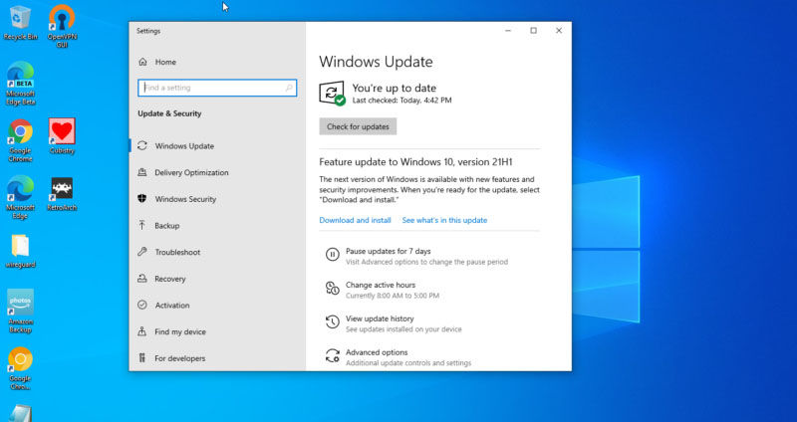Viewport: 797px width, 422px height.
Task: Open the Recovery settings page
Action: point(169,279)
